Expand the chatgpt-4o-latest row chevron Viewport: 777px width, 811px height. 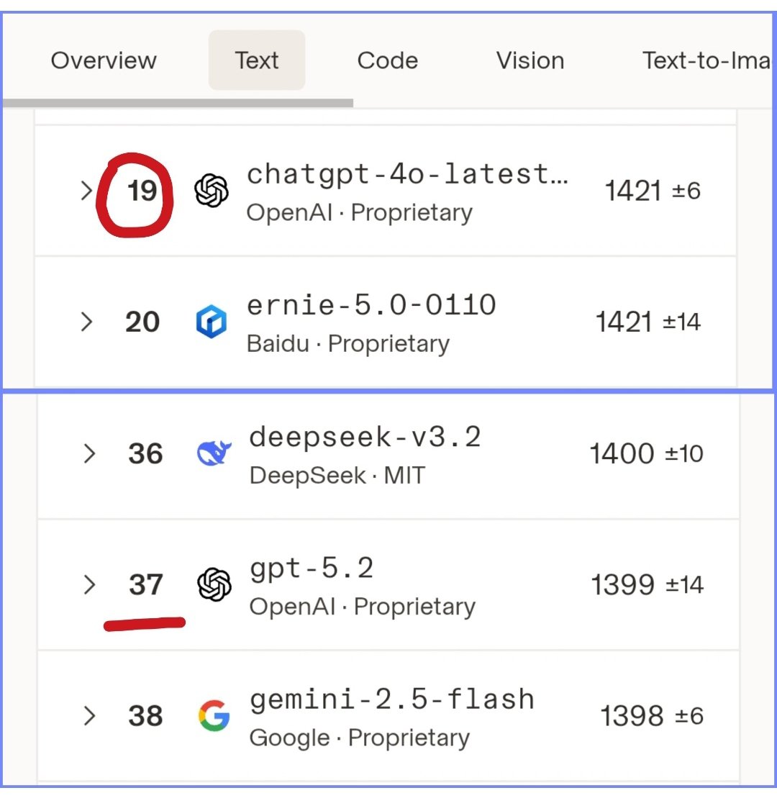86,191
